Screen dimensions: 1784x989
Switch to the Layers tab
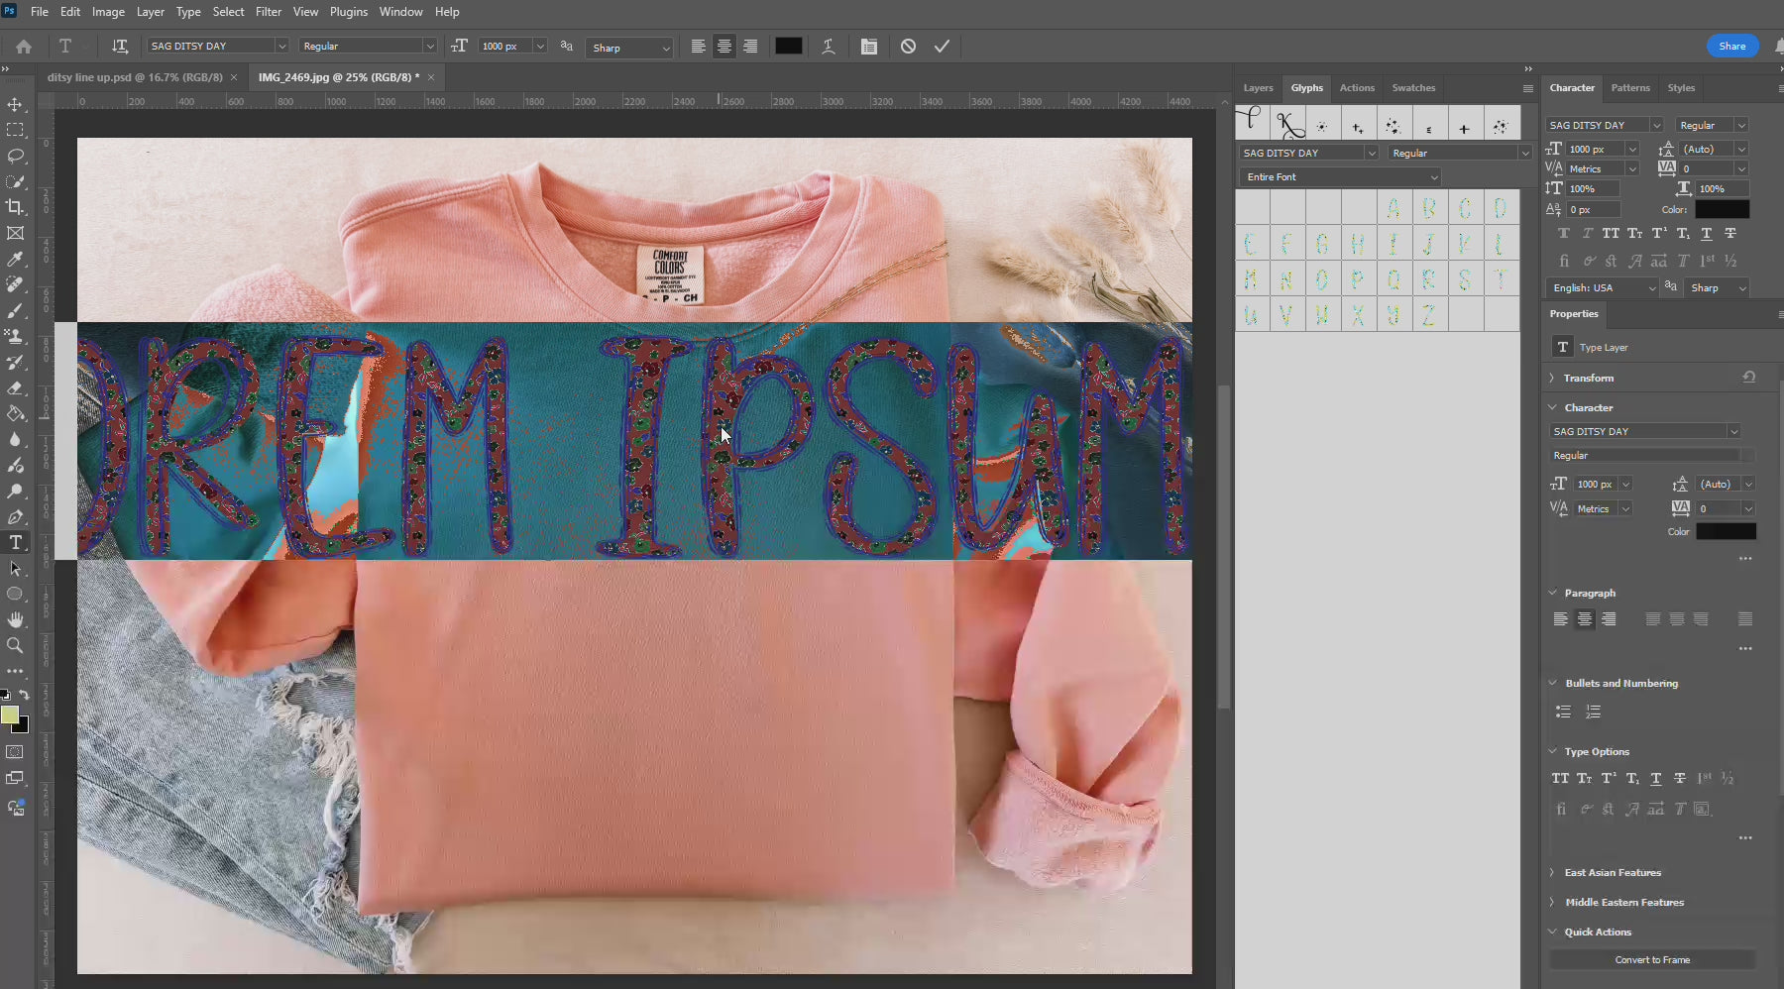[x=1258, y=88]
